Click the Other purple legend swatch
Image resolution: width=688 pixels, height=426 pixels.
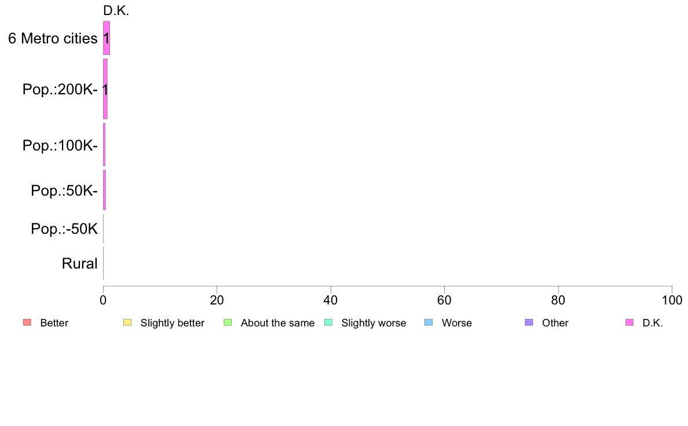[529, 322]
